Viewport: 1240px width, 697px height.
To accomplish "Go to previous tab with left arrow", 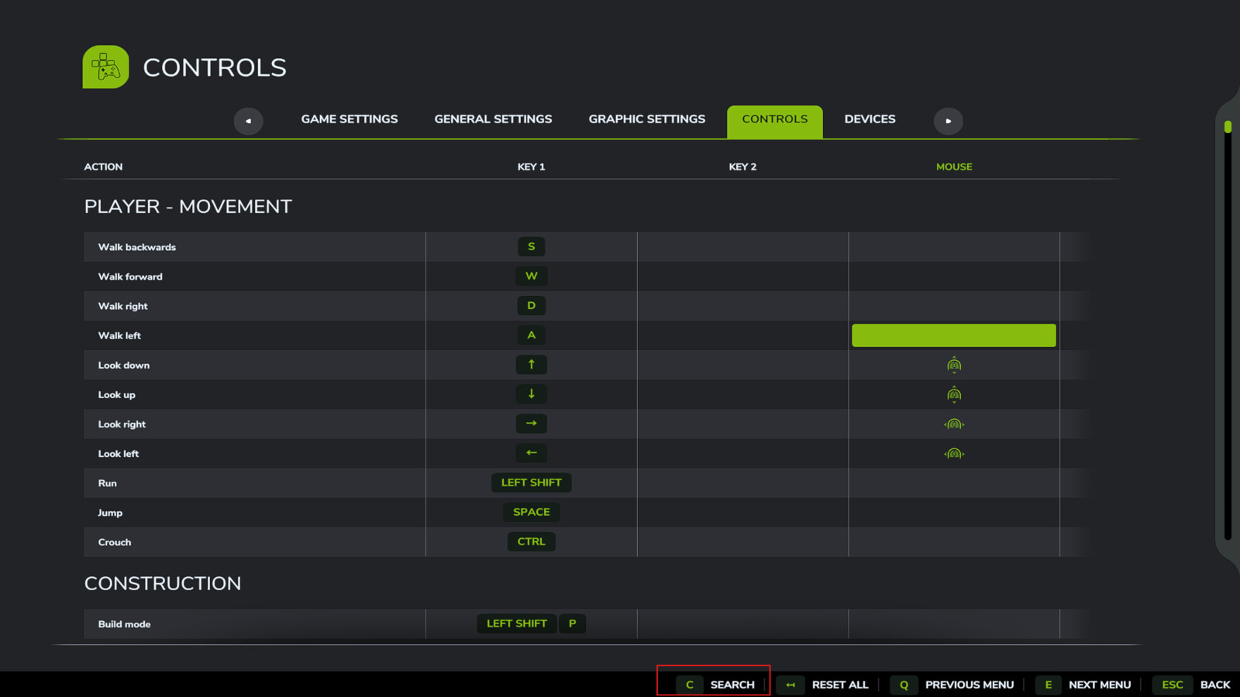I will pyautogui.click(x=248, y=121).
